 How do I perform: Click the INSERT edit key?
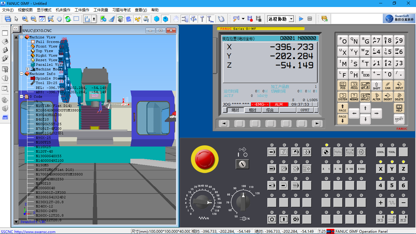[x=388, y=97]
